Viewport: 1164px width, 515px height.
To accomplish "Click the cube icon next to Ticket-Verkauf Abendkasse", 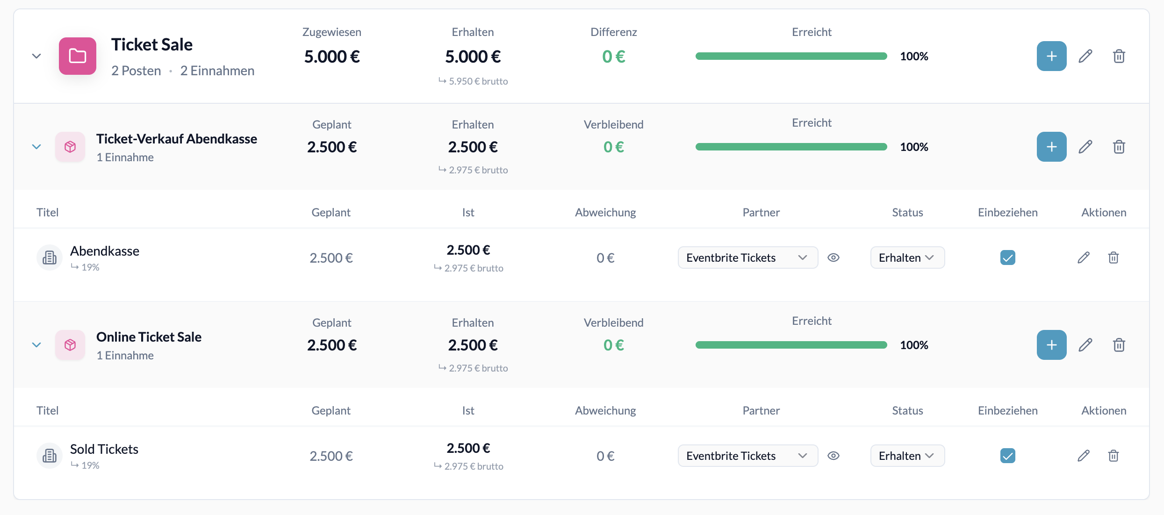I will [x=70, y=146].
